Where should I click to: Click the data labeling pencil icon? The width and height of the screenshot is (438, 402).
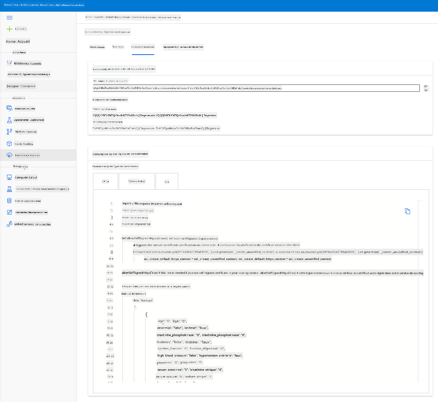[9, 212]
